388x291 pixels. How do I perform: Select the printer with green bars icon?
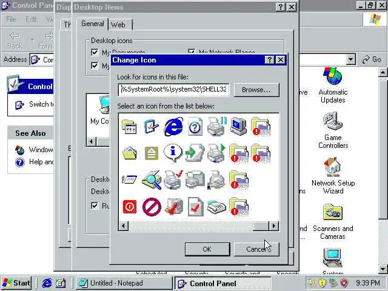click(217, 127)
